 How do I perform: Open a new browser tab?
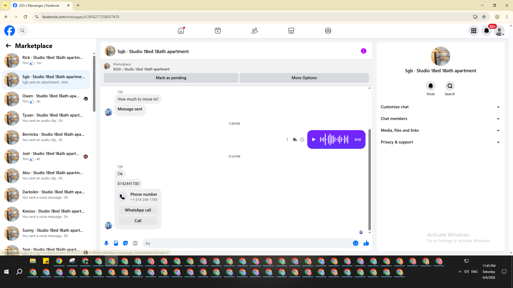[x=78, y=5]
